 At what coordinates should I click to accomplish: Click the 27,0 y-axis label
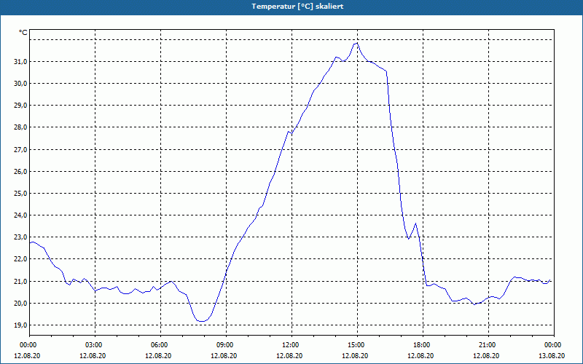click(20, 150)
